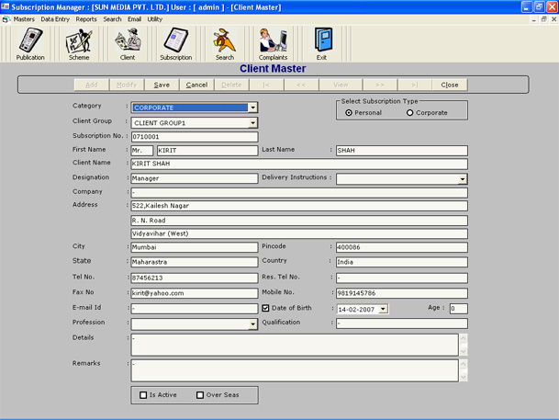The image size is (559, 420).
Task: Click the Fax No field
Action: (195, 293)
